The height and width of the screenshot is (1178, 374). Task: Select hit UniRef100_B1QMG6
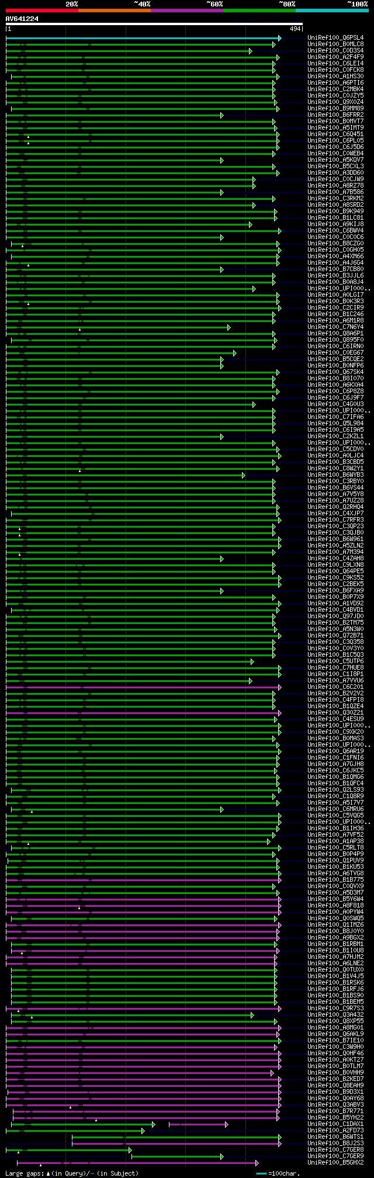click(x=336, y=777)
